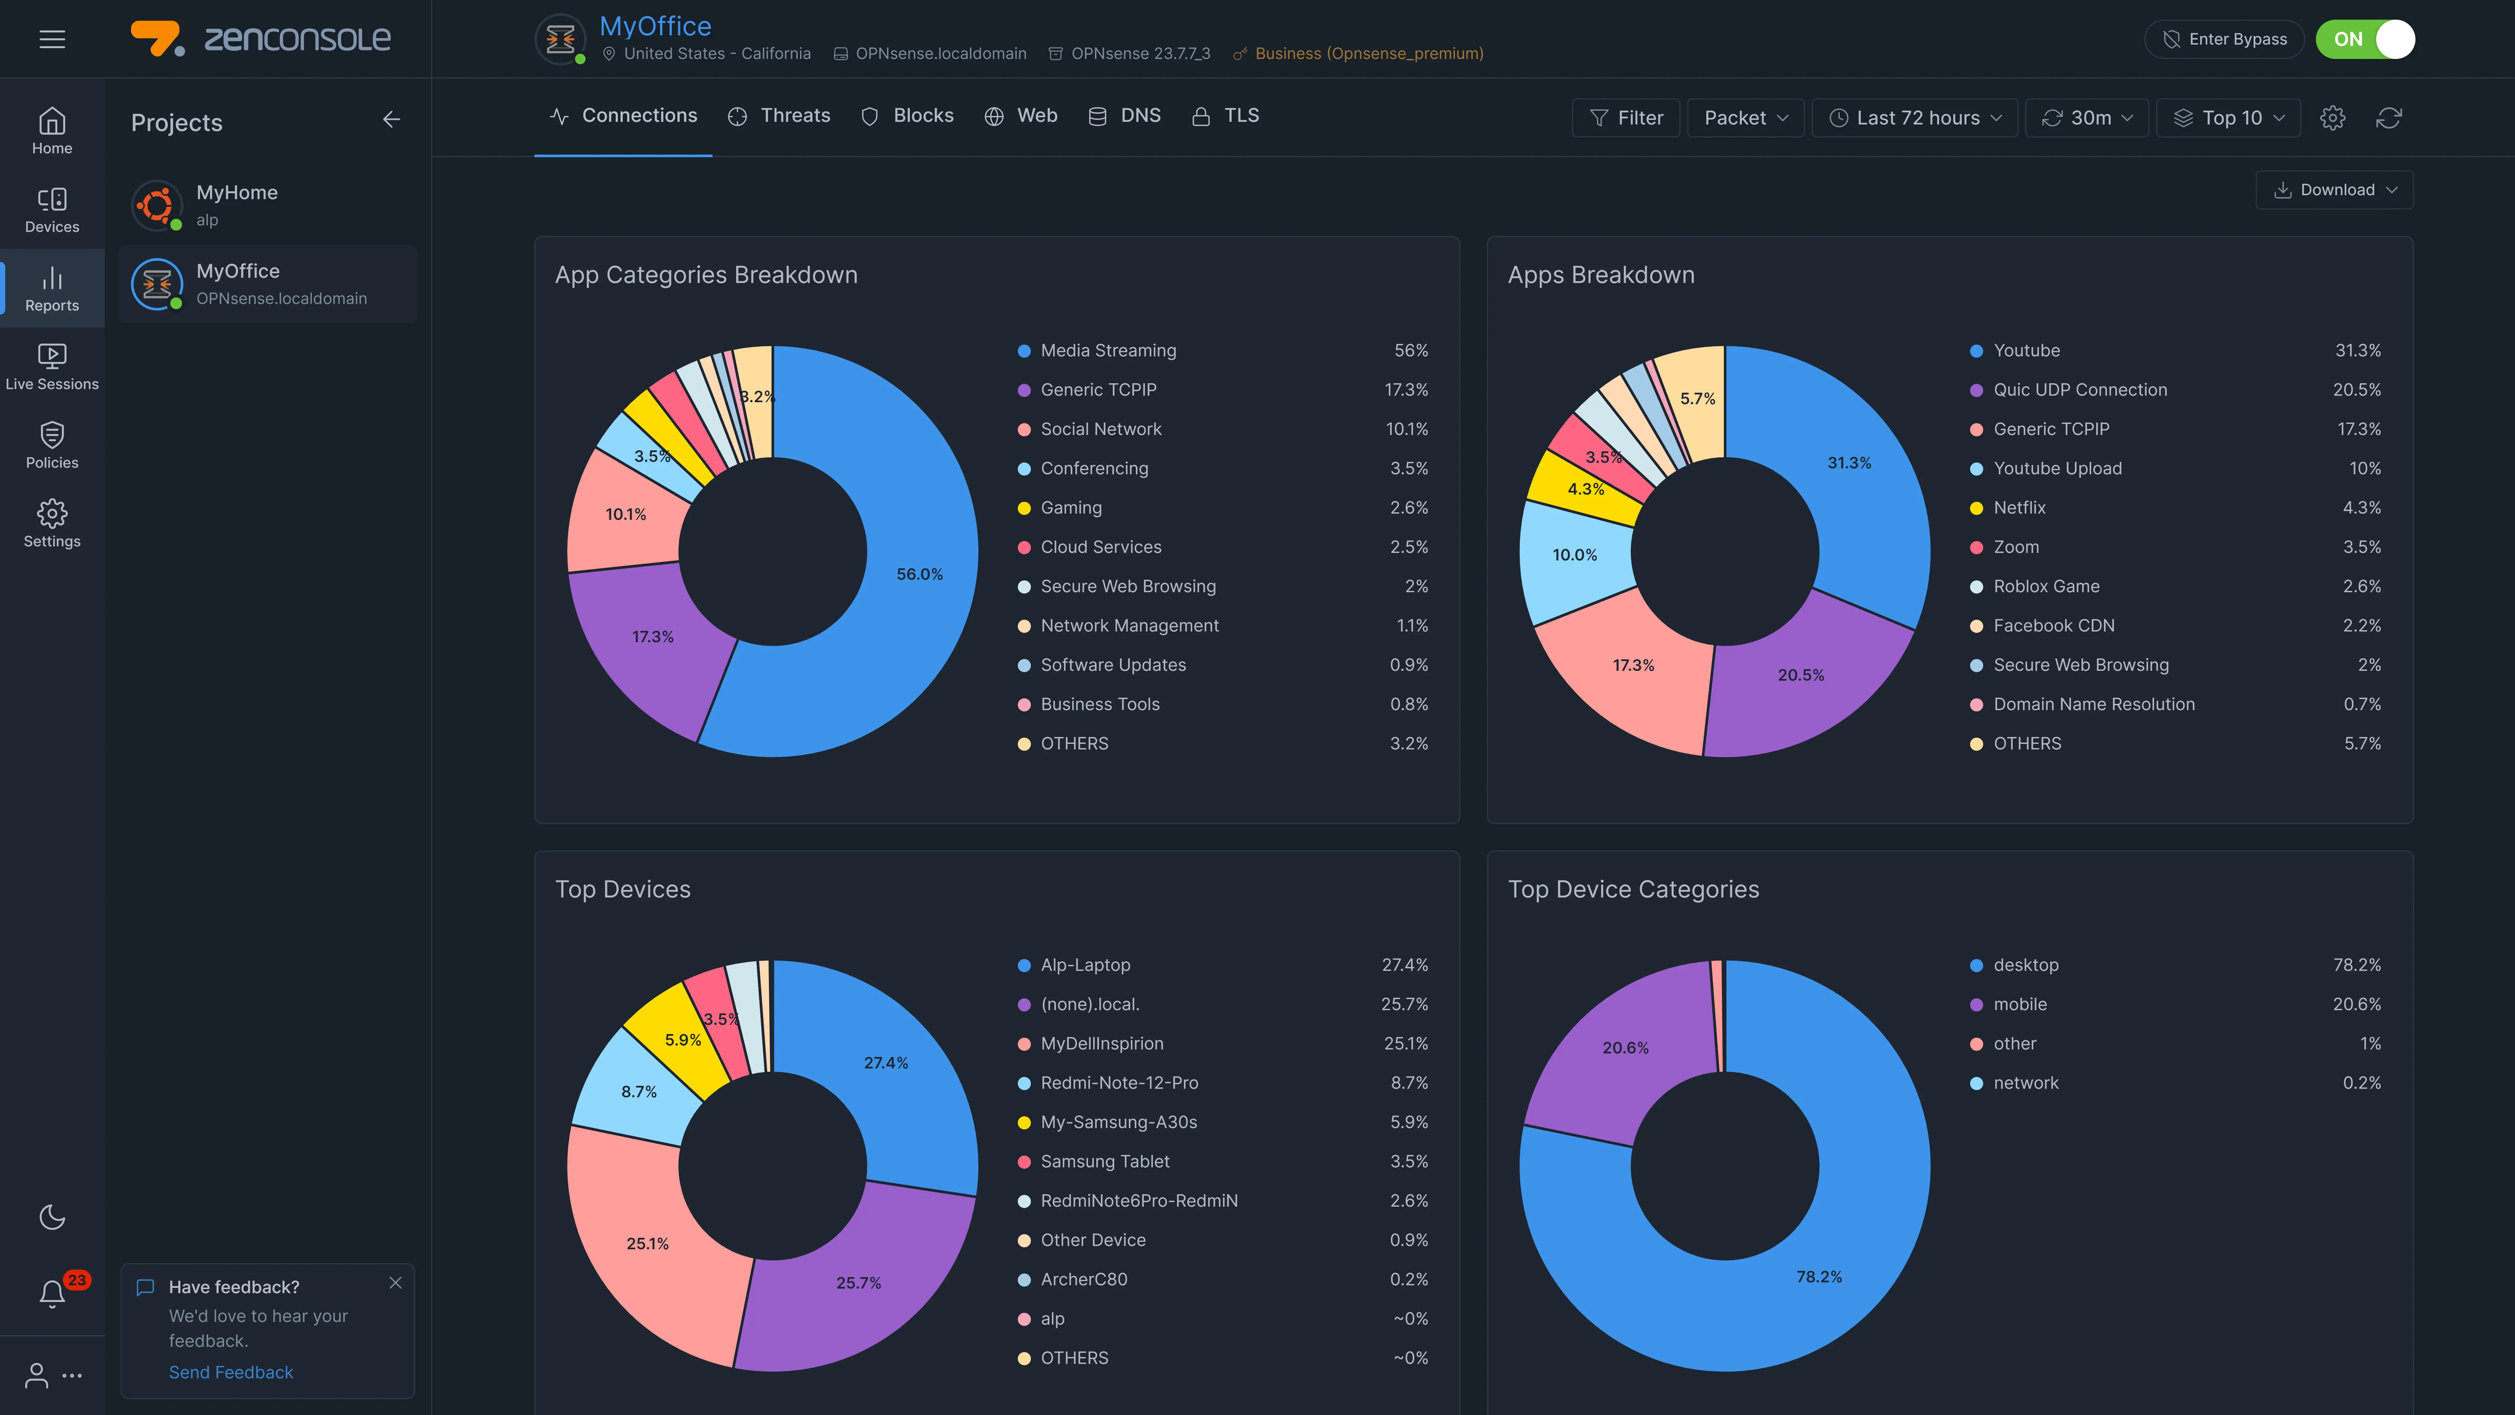
Task: Toggle Gaming legend entry
Action: pyautogui.click(x=1222, y=508)
